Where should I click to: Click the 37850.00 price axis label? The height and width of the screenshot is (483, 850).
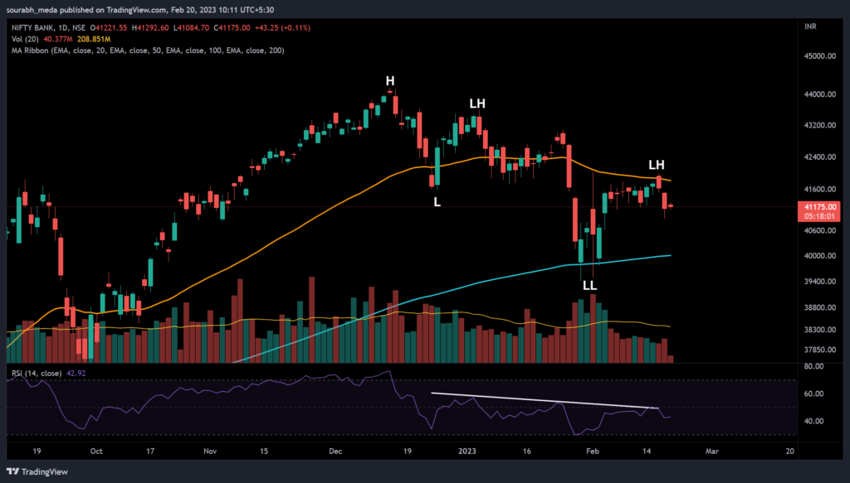pyautogui.click(x=820, y=350)
